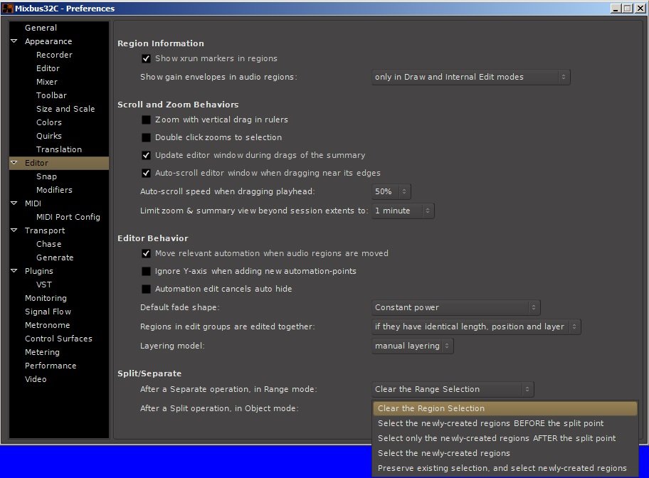The width and height of the screenshot is (649, 478).
Task: Open the Metronome preferences page
Action: pyautogui.click(x=47, y=325)
